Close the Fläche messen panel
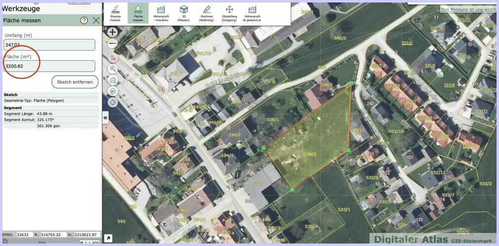Viewport: 499px width, 246px height. click(96, 20)
